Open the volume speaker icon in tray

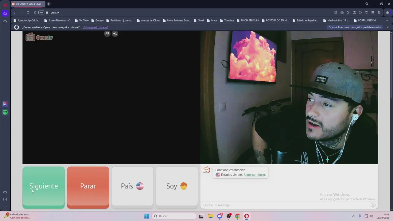tap(372, 216)
